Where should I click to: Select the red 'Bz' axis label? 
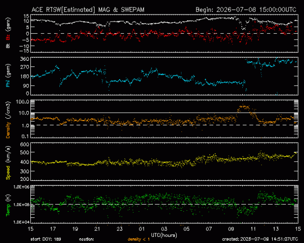[x=8, y=37]
